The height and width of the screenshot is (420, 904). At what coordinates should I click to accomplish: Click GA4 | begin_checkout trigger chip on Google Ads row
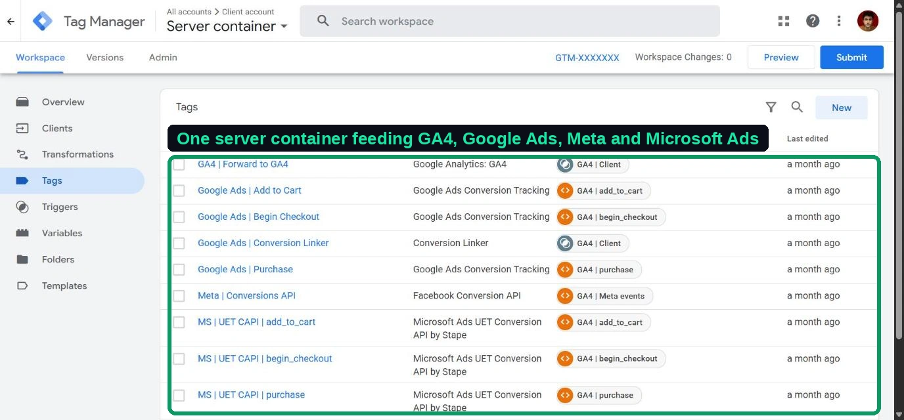click(611, 217)
